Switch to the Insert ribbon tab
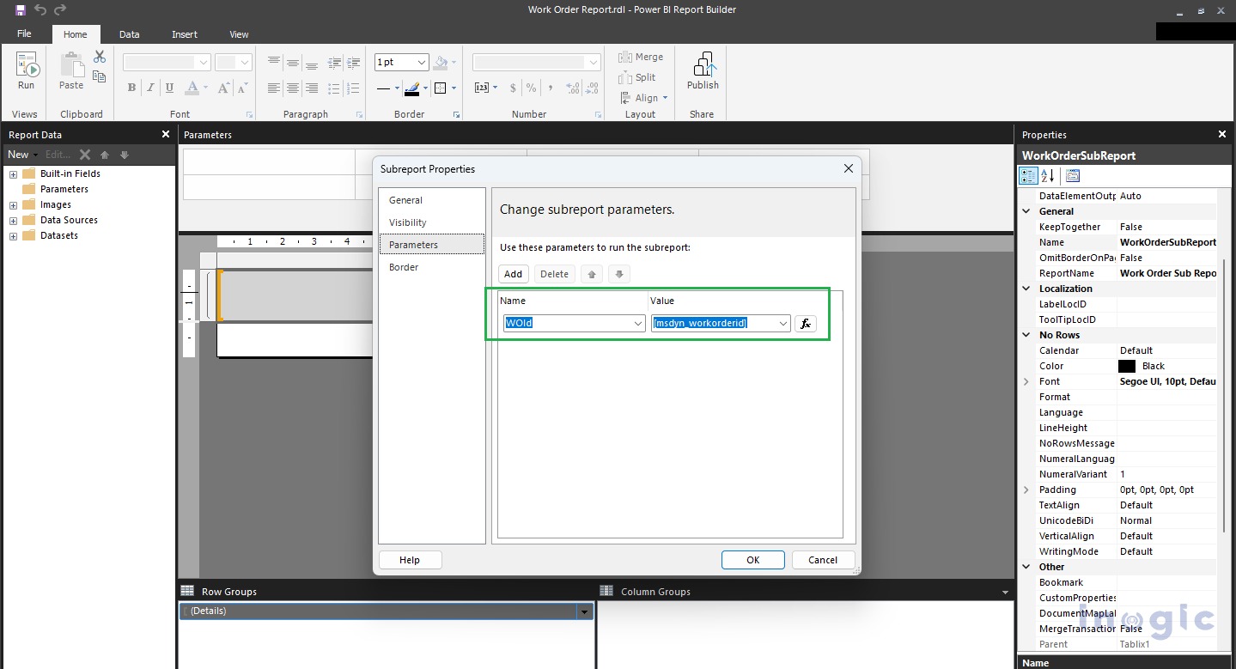The width and height of the screenshot is (1236, 669). coord(184,34)
